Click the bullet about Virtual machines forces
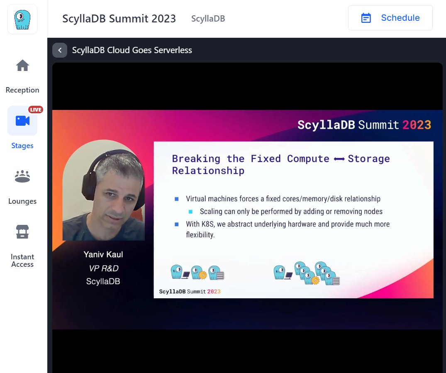 tap(283, 199)
